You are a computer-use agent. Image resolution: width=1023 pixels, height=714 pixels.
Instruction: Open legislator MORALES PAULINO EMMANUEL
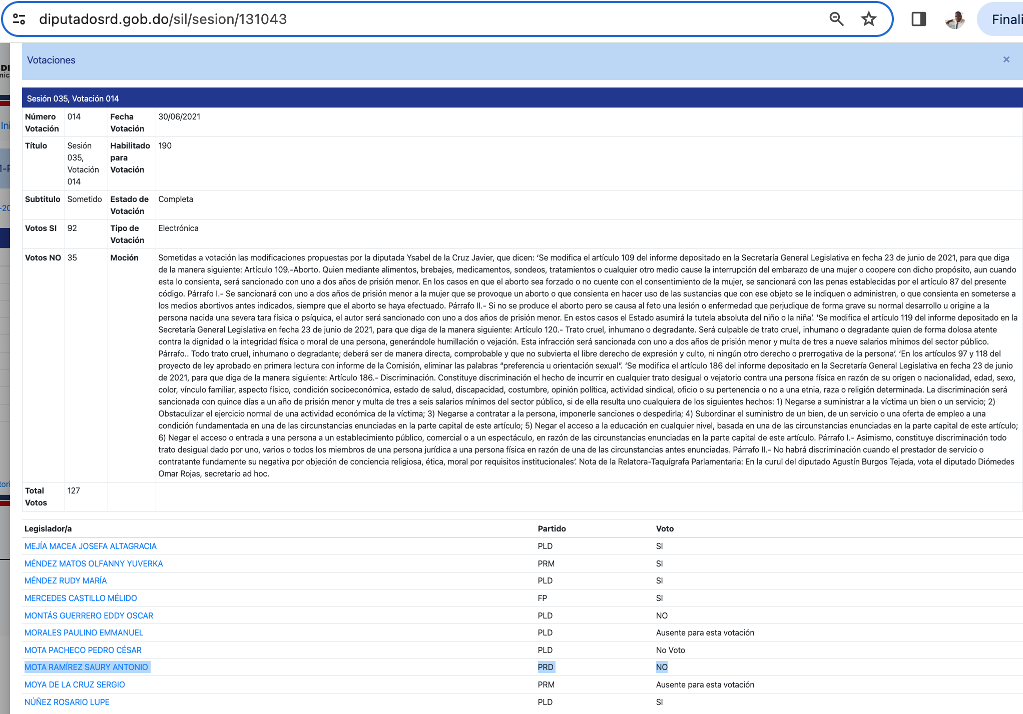(x=84, y=632)
